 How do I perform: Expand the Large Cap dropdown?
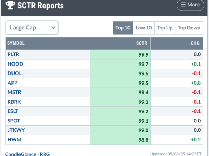[x=32, y=28]
